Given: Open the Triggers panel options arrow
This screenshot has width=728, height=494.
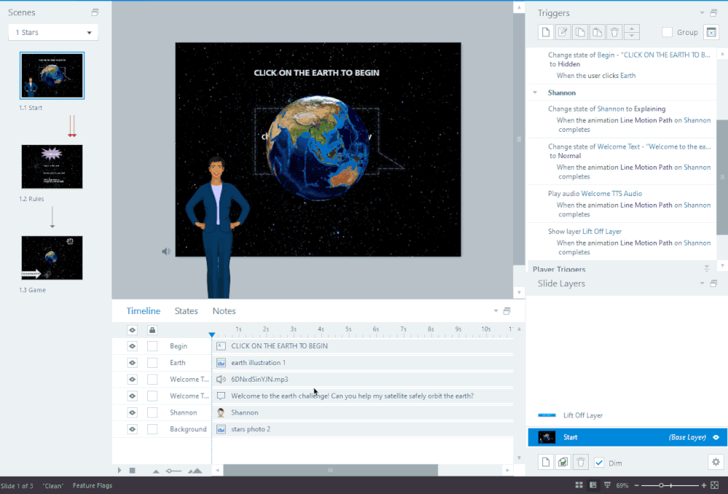Looking at the screenshot, I should [x=702, y=13].
